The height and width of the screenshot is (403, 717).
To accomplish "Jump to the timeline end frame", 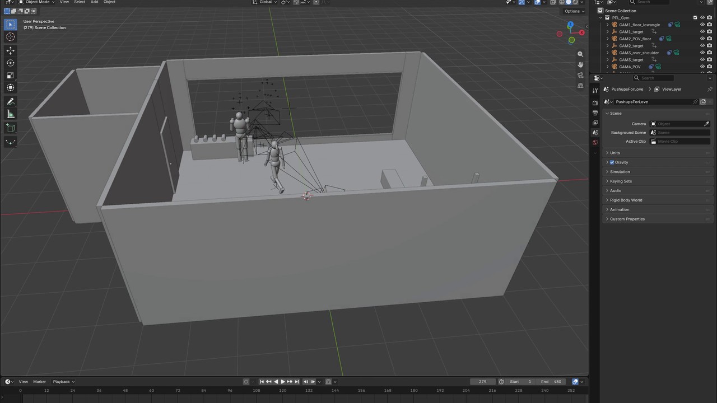I will pyautogui.click(x=297, y=382).
